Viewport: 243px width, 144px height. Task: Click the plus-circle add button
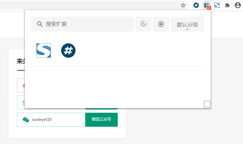click(x=161, y=24)
